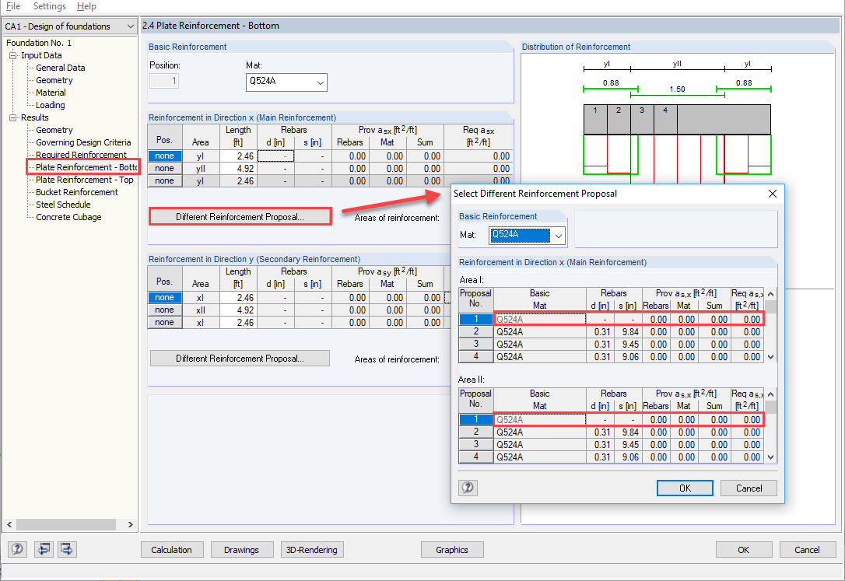Click segment 3 in the distribution diagram
The image size is (845, 581).
click(642, 119)
